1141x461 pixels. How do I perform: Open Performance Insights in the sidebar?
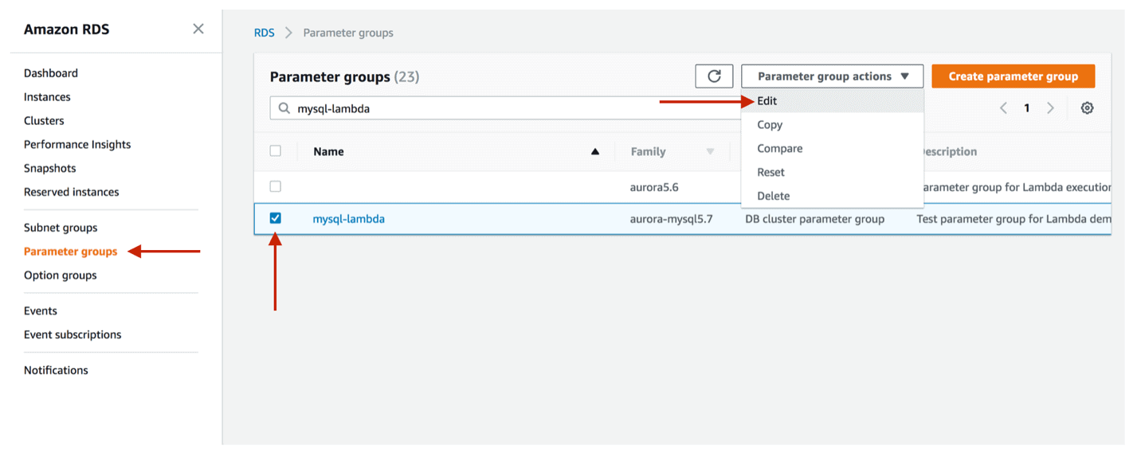coord(77,144)
